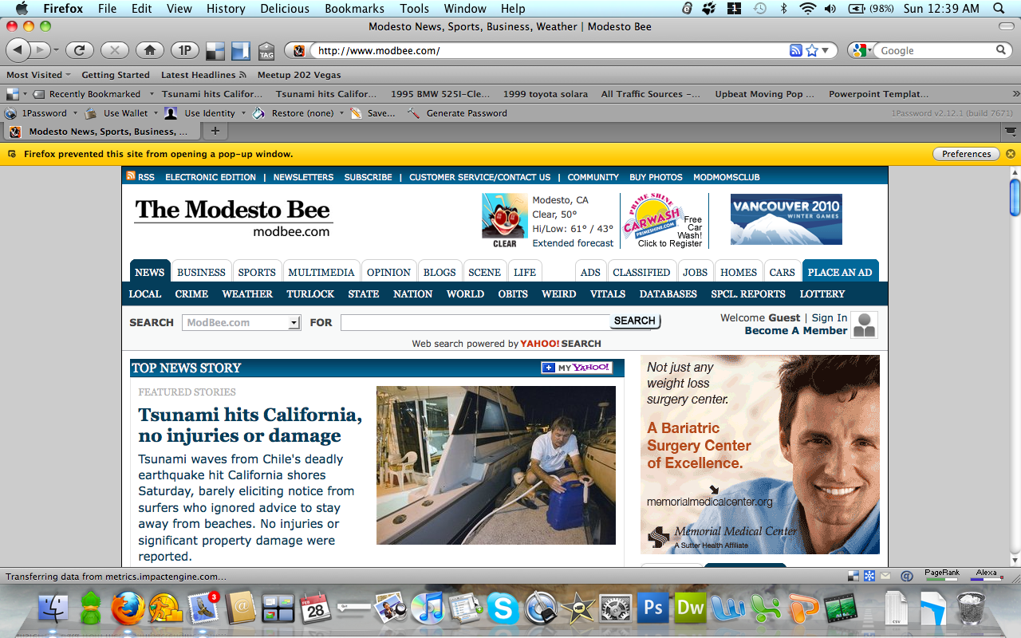Screen dimensions: 1021x638
Task: Click the Reload page button
Action: 79,50
